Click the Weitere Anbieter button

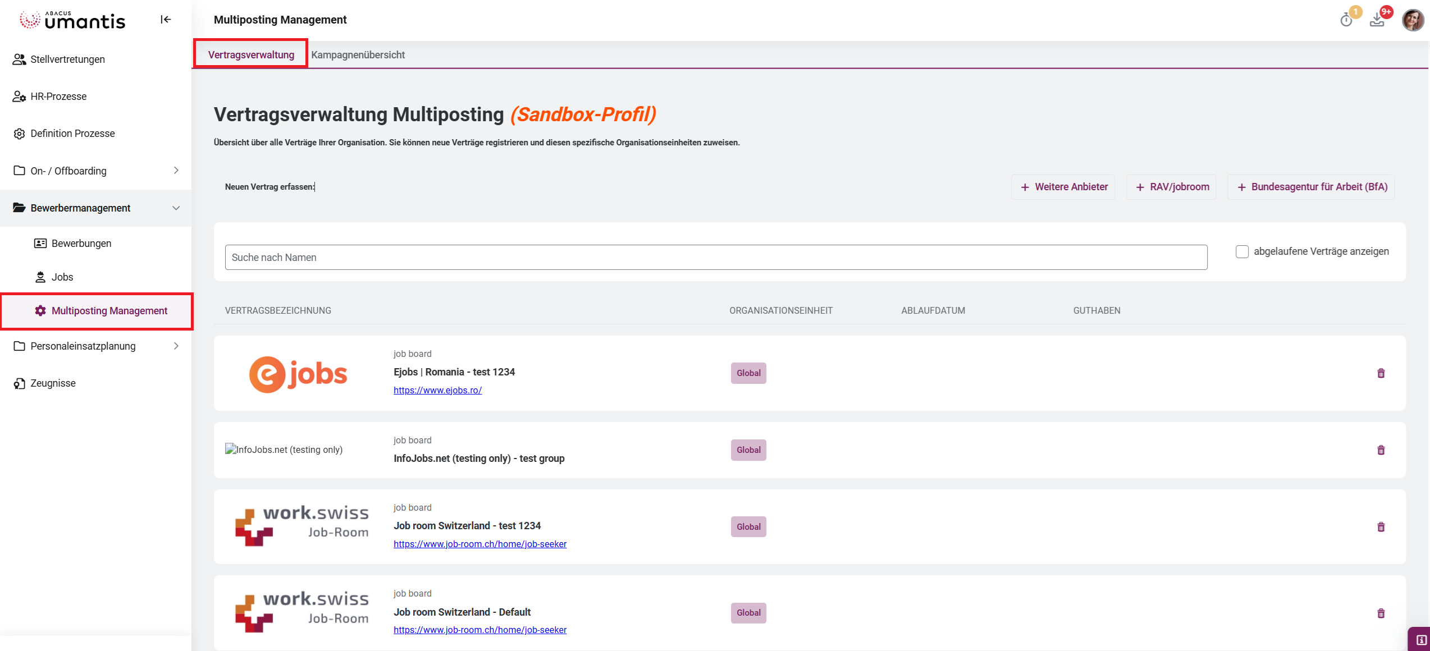[1063, 187]
